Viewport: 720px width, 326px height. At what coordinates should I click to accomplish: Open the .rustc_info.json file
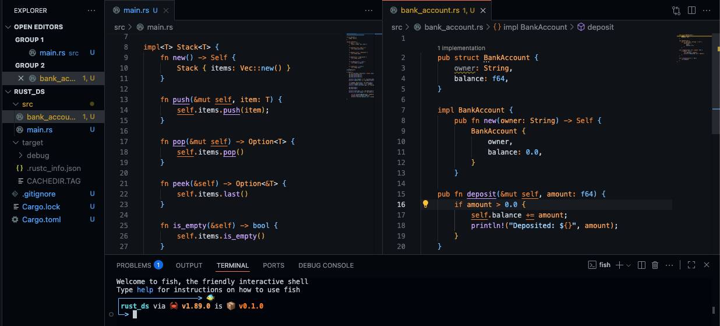pos(52,168)
